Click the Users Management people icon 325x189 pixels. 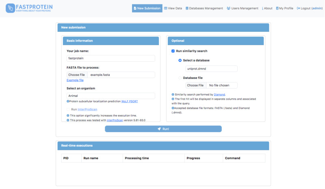[x=228, y=8]
